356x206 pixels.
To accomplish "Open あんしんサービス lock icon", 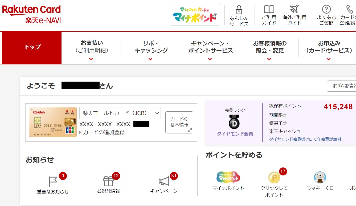I will [x=239, y=10].
